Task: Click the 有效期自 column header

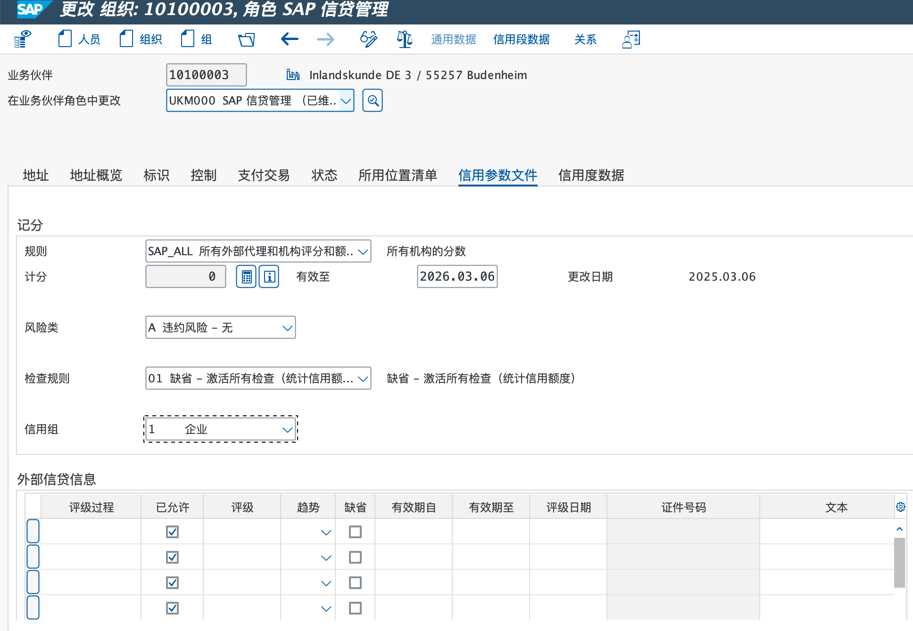Action: (x=414, y=507)
